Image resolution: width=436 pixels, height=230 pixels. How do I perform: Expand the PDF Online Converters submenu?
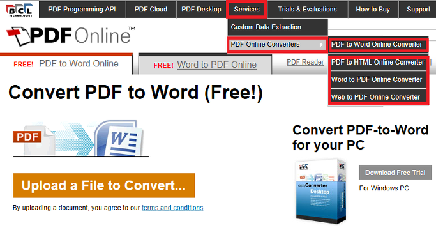277,44
